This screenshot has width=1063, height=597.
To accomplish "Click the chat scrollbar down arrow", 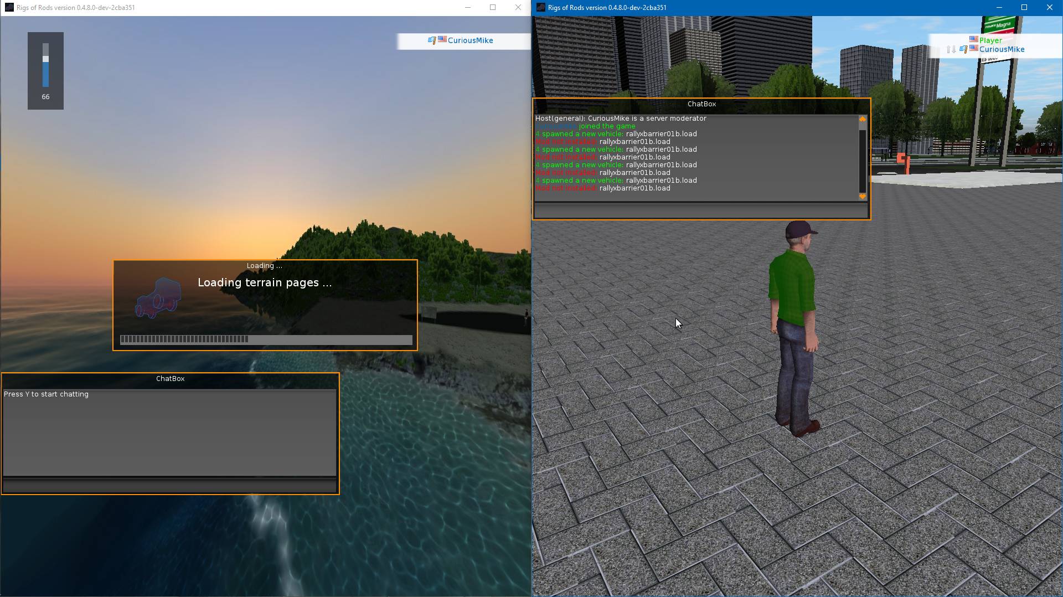I will [862, 197].
